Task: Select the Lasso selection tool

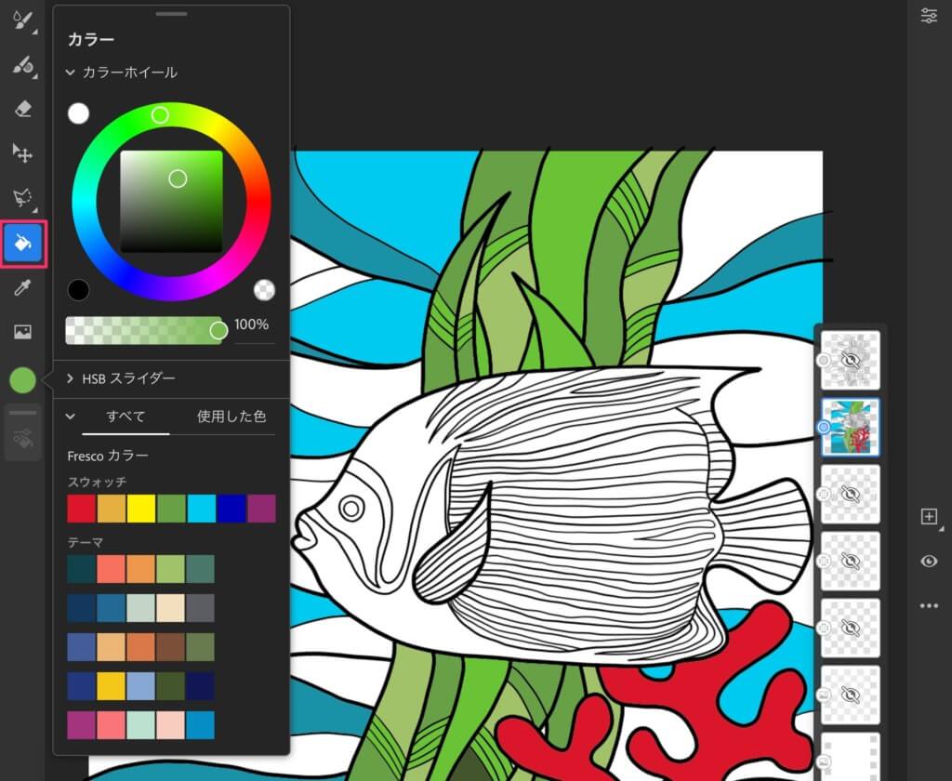Action: [x=23, y=197]
